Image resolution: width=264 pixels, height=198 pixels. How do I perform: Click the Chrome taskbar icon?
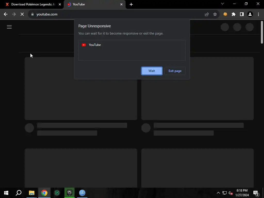(44, 193)
